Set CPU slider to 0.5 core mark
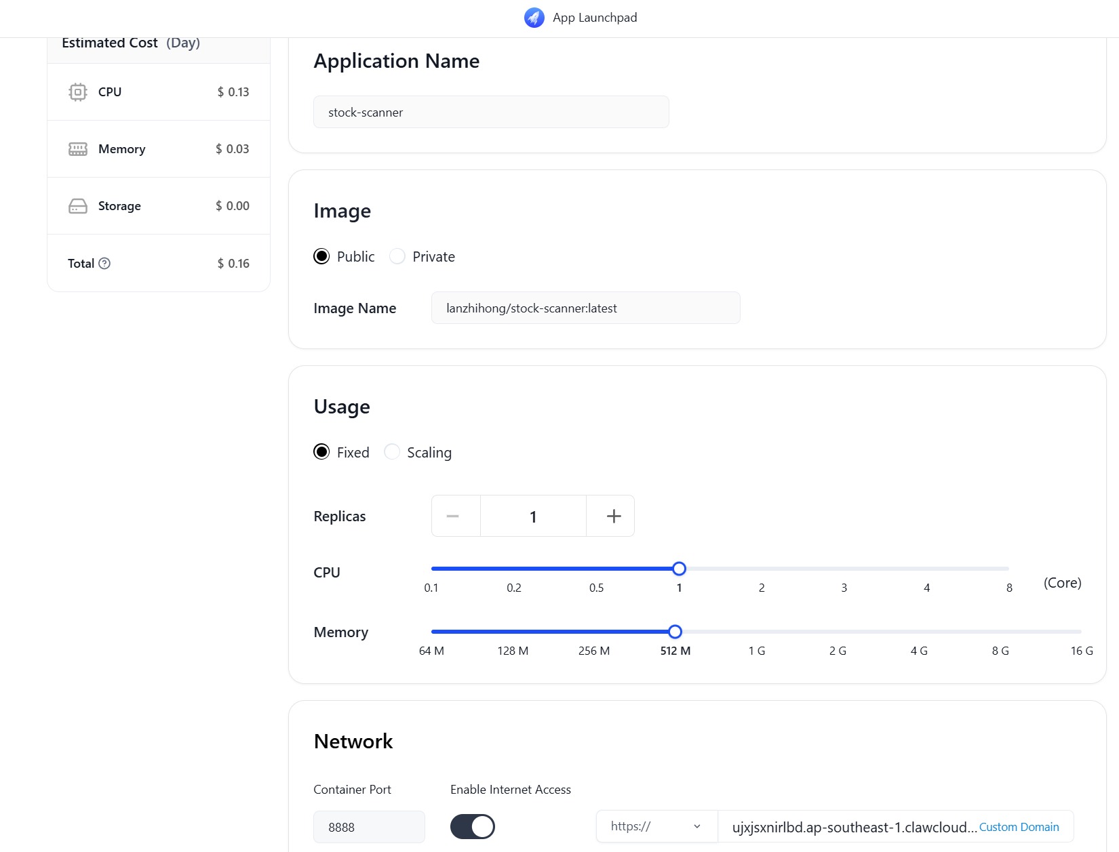Viewport: 1119px width, 852px height. click(596, 569)
